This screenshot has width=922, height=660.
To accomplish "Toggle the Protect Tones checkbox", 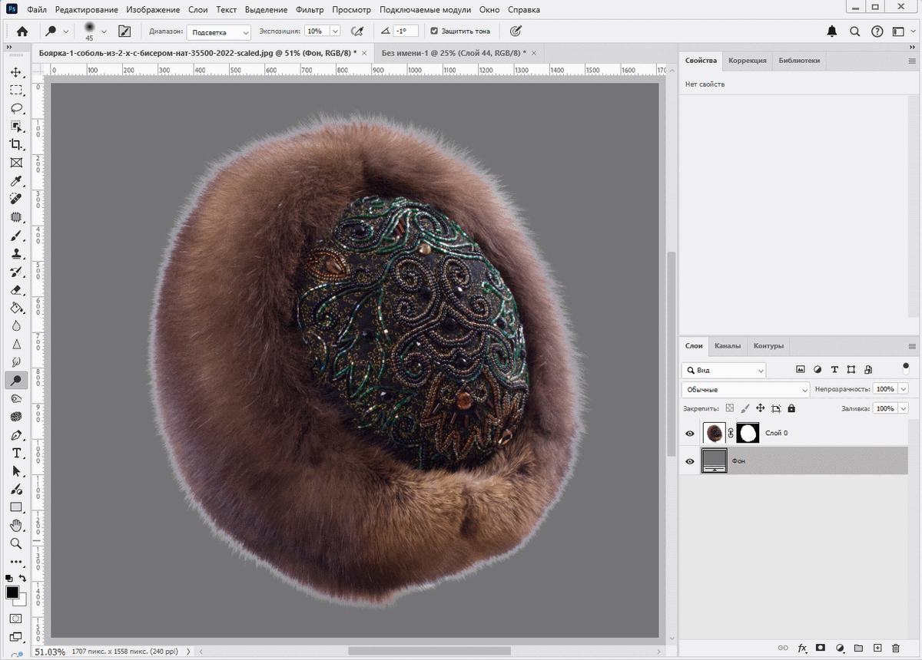I will tap(434, 31).
